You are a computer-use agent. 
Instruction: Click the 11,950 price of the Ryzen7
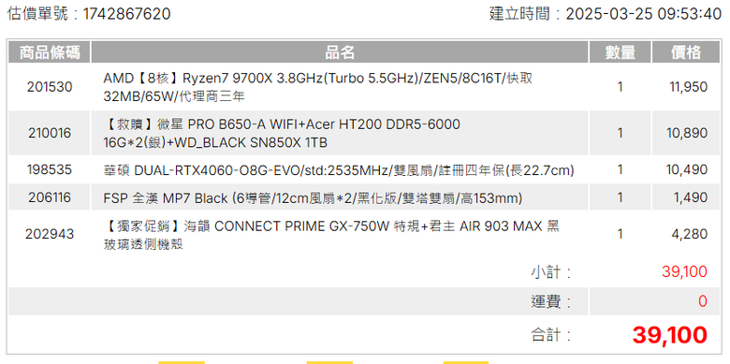[x=689, y=87]
